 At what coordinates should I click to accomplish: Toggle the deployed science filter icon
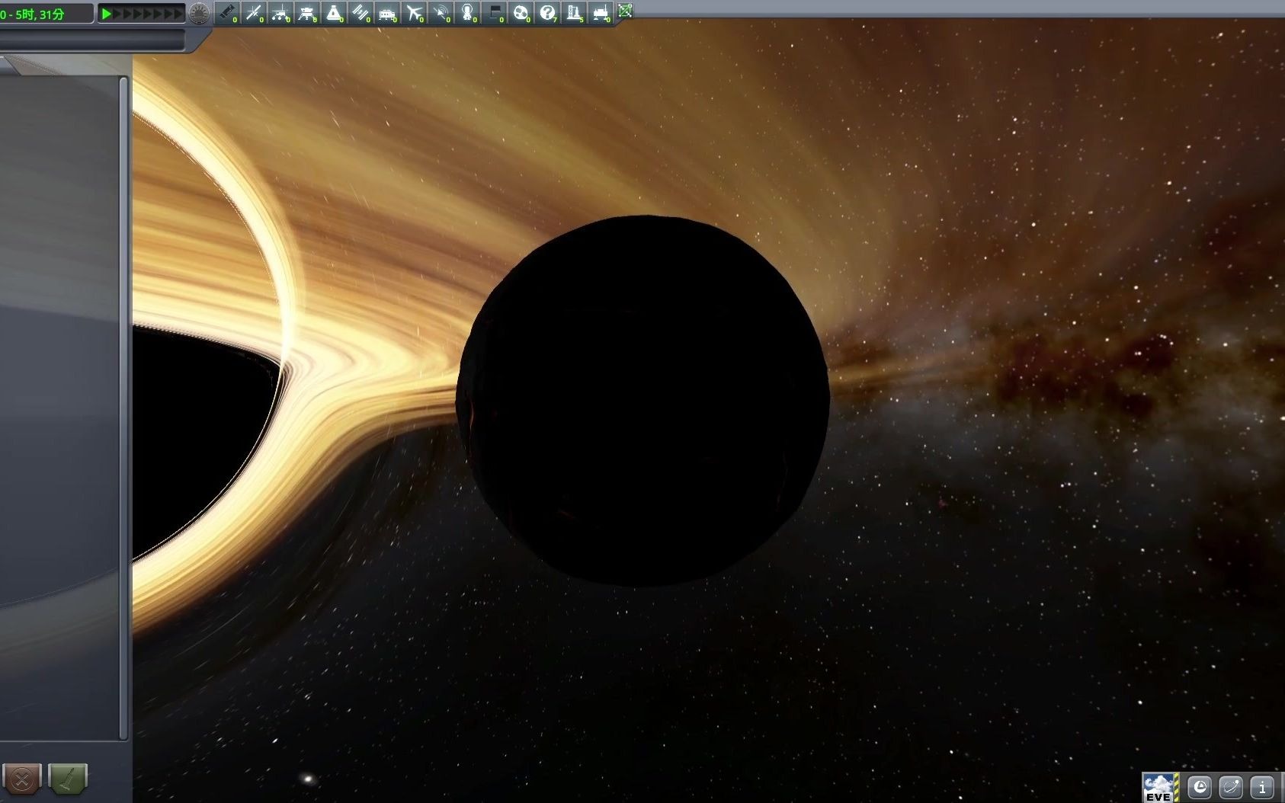[601, 12]
